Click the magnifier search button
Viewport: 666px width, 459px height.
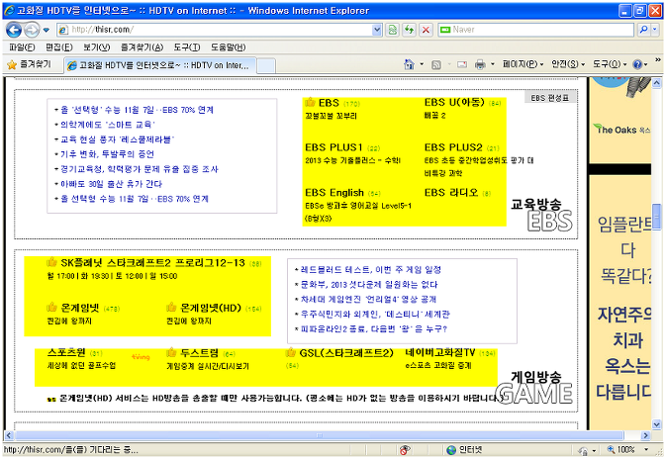[x=643, y=30]
